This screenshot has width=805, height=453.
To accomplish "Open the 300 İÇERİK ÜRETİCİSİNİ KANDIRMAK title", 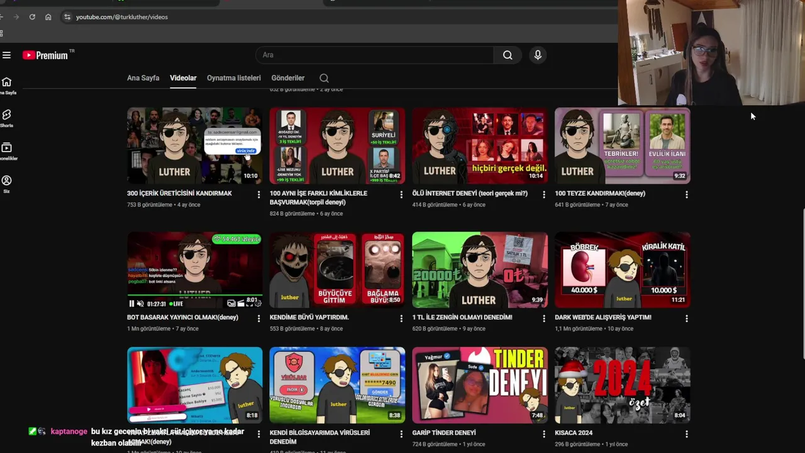I will coord(179,193).
